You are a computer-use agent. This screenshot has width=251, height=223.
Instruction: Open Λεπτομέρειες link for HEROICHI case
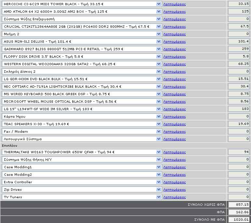174,4
